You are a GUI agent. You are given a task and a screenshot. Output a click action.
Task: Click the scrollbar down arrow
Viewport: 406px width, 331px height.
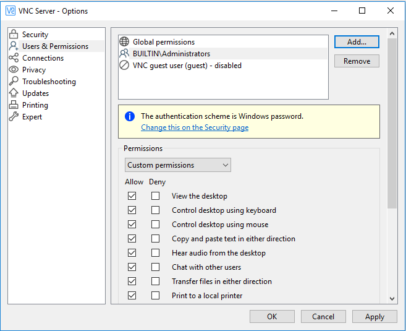(392, 299)
